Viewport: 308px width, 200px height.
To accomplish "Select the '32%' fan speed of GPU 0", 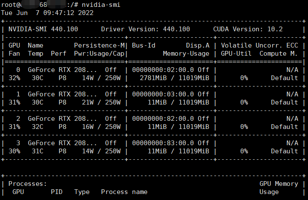I will 14,78.
